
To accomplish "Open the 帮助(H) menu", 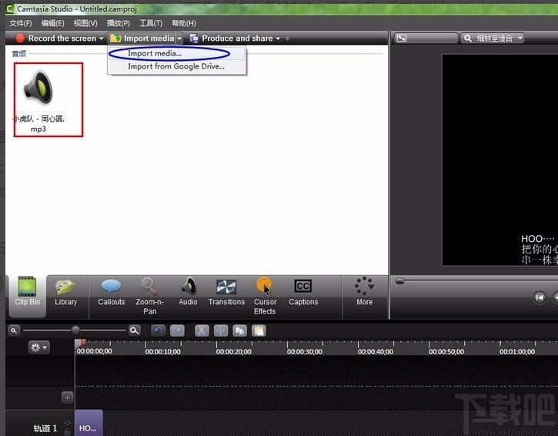I will tap(184, 23).
